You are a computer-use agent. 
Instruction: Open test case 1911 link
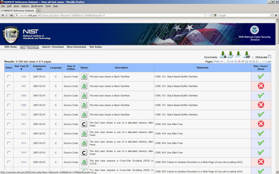[24, 124]
